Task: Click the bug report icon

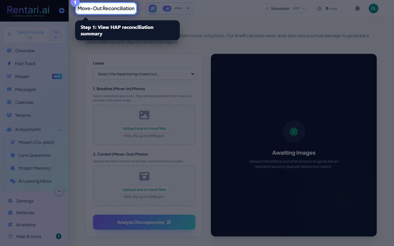Action: 357,9
